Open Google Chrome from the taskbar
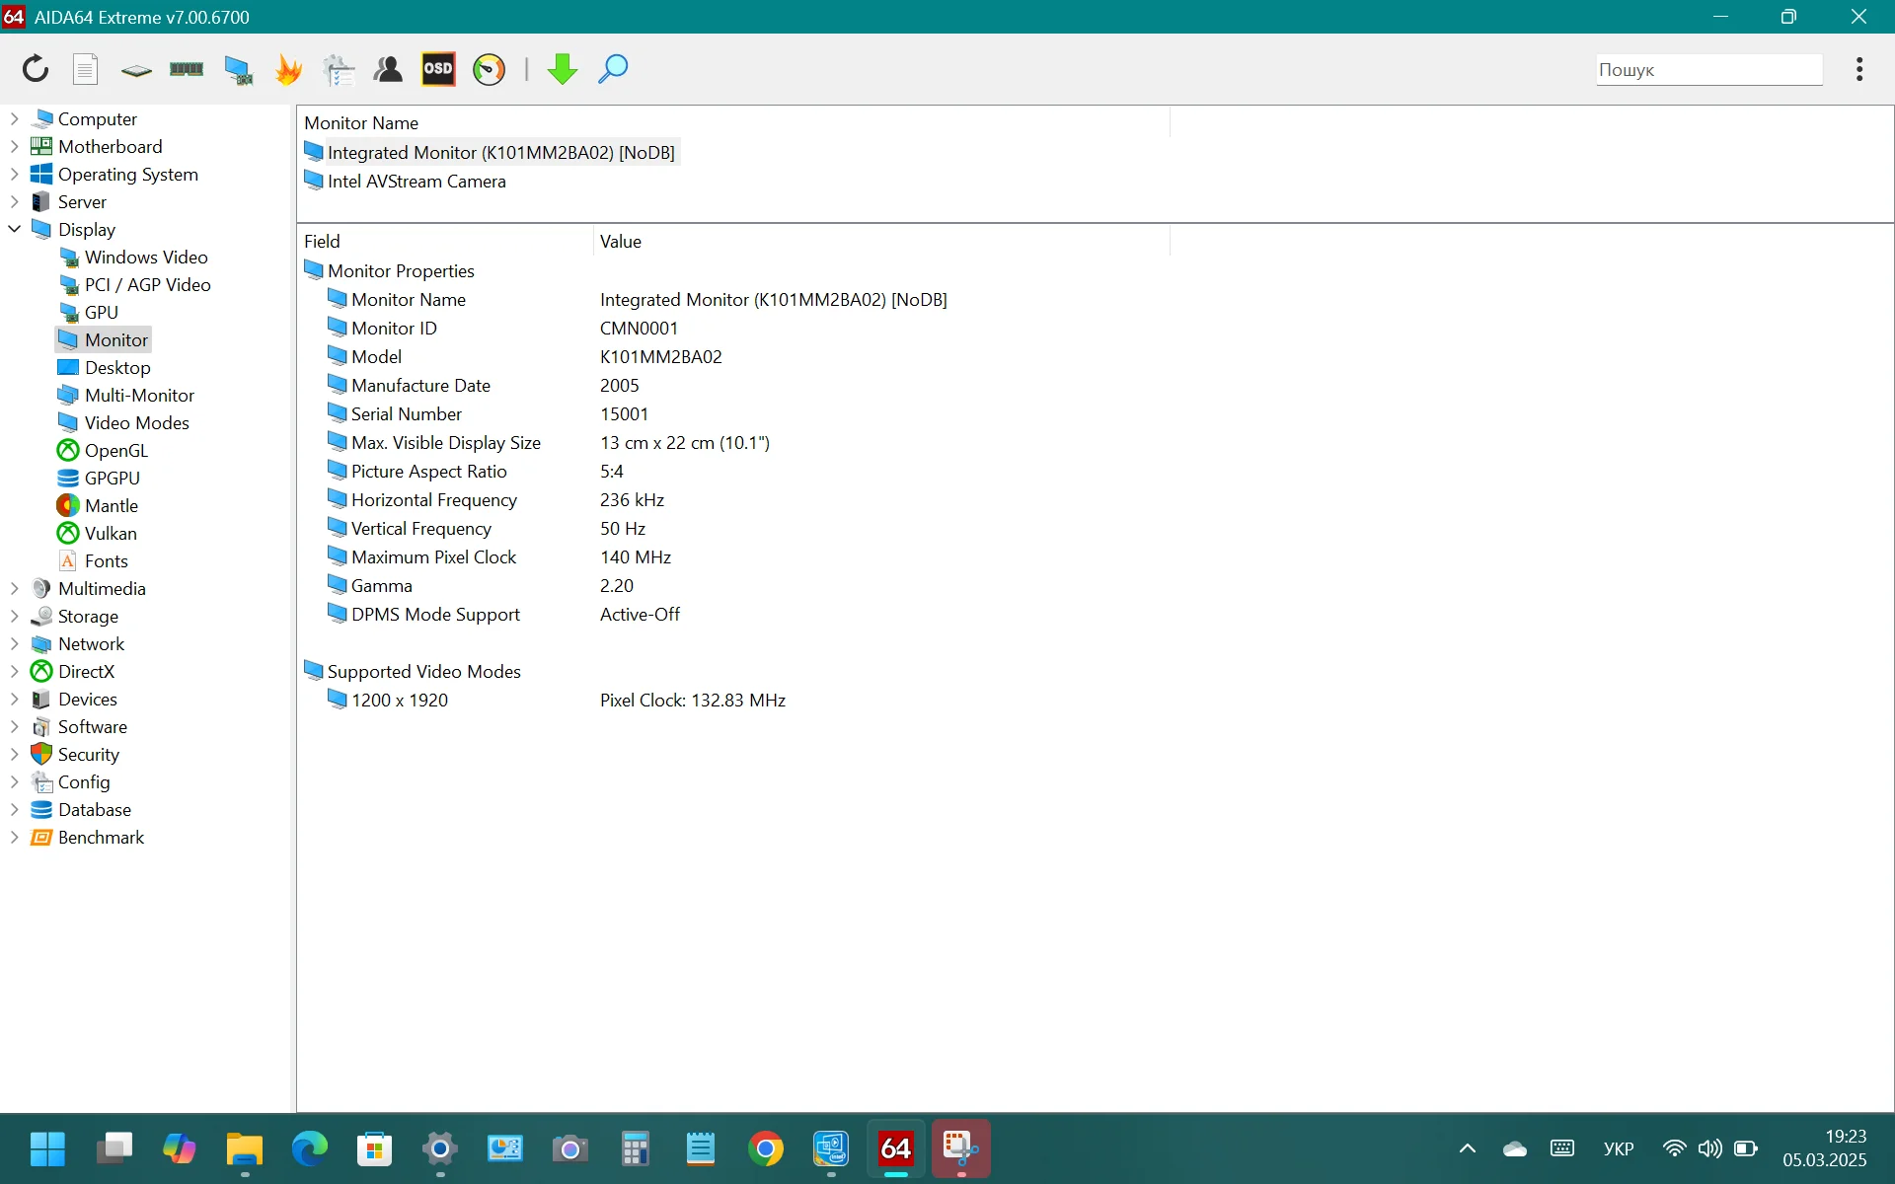 point(766,1148)
